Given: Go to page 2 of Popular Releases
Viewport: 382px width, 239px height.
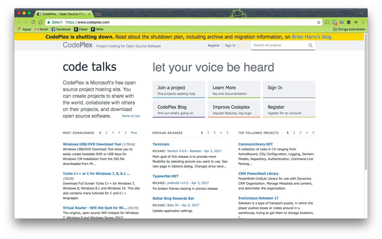Looking at the screenshot, I should [208, 133].
